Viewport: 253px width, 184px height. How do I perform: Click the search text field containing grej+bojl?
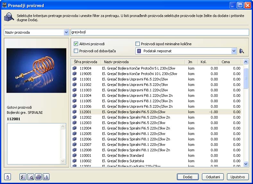click(159, 32)
